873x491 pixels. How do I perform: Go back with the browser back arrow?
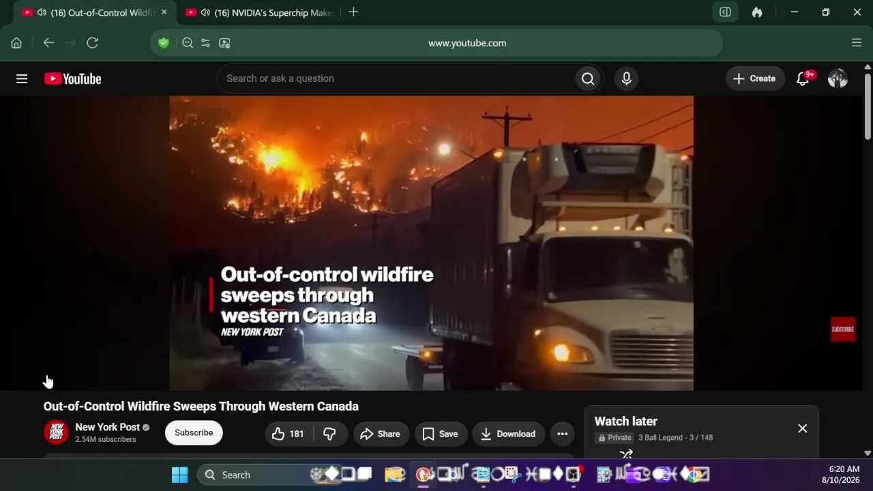coord(48,43)
